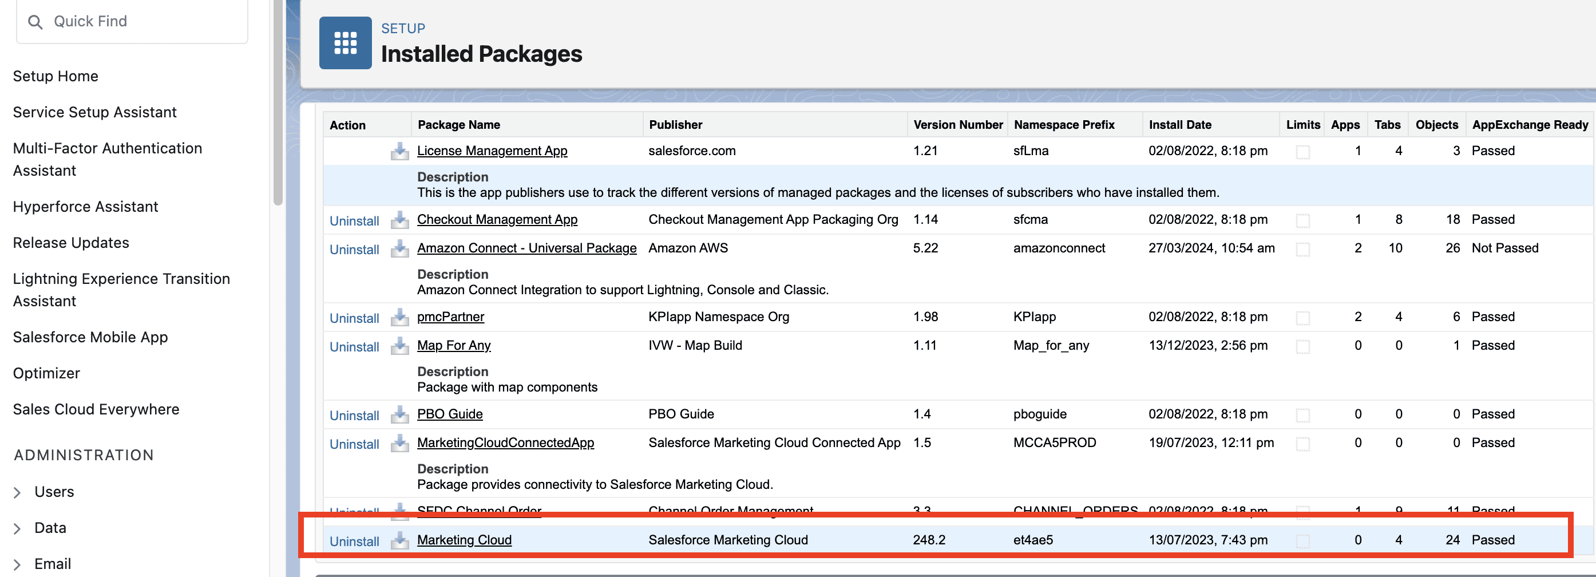This screenshot has width=1596, height=577.
Task: Click version number '248.2' cell
Action: click(929, 540)
